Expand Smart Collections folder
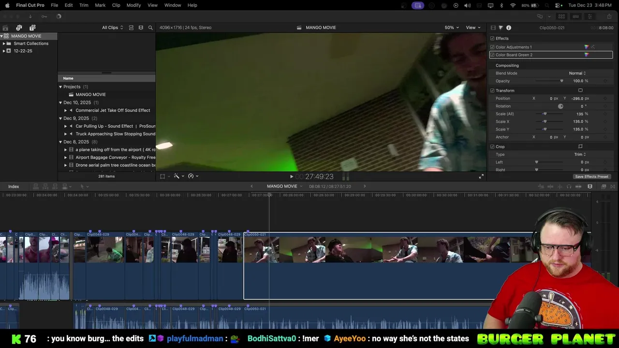This screenshot has height=348, width=619. point(4,43)
